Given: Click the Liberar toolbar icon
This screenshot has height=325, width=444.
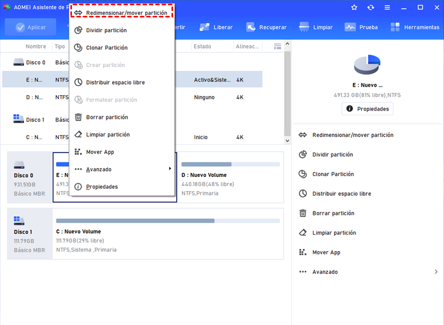Looking at the screenshot, I should tap(204, 27).
